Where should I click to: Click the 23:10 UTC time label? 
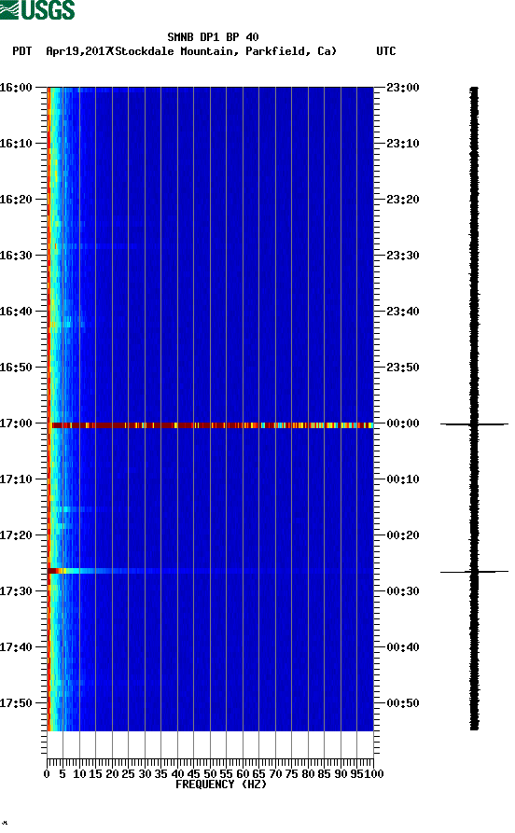coord(403,144)
